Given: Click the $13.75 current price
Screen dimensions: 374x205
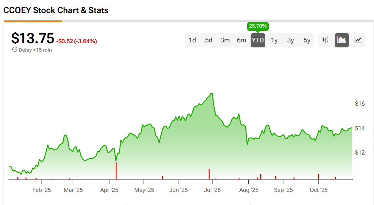Looking at the screenshot, I should tap(33, 39).
